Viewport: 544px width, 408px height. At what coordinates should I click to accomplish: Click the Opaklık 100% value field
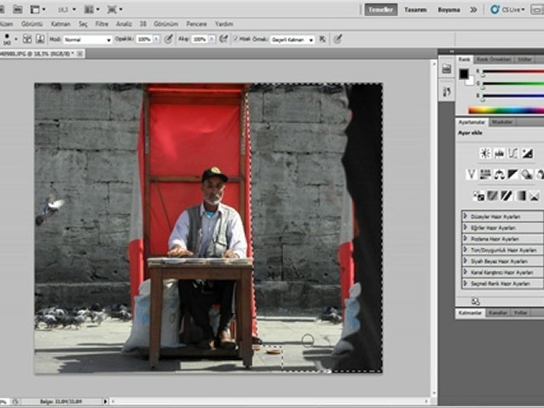click(x=144, y=39)
